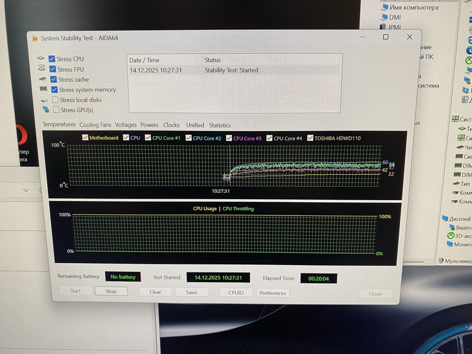Show the Statistics tab
Screen dimensions: 472x354
220,125
